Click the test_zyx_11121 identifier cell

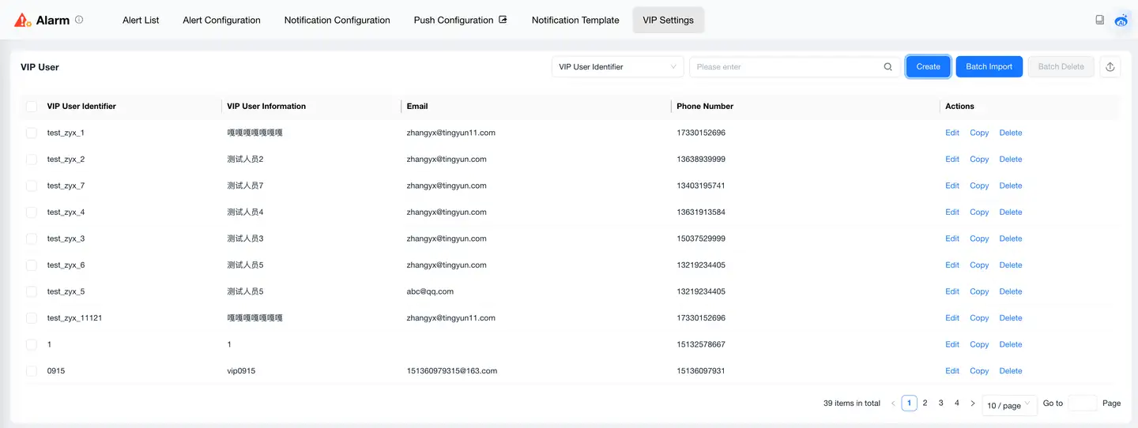(x=74, y=318)
